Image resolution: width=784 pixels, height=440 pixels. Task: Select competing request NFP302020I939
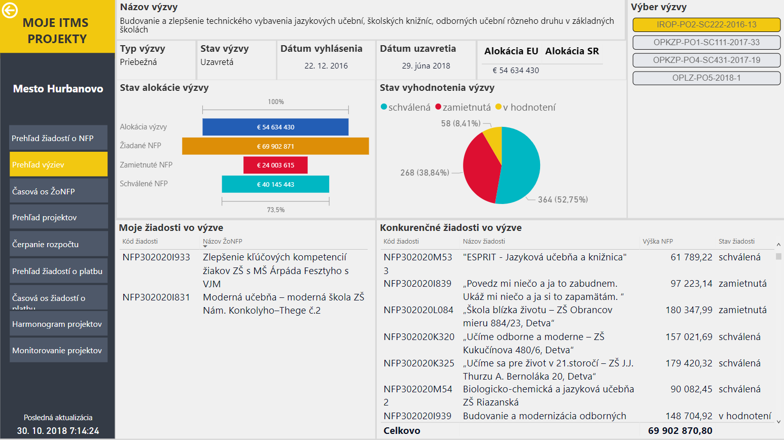[x=417, y=416]
